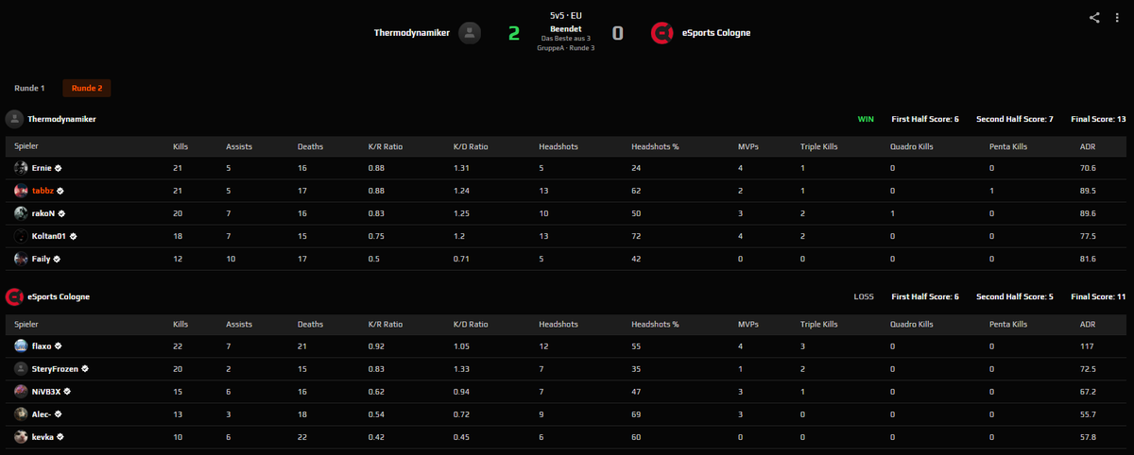Click the verified badge next to tabbz
The image size is (1134, 455).
(60, 190)
